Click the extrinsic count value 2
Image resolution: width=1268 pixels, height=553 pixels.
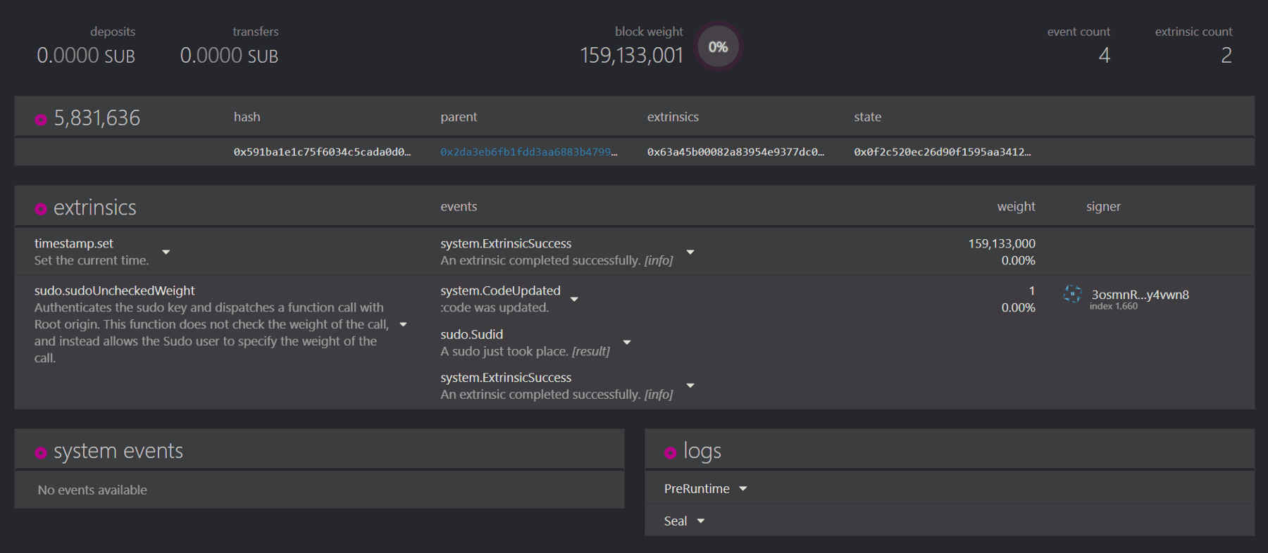tap(1226, 56)
